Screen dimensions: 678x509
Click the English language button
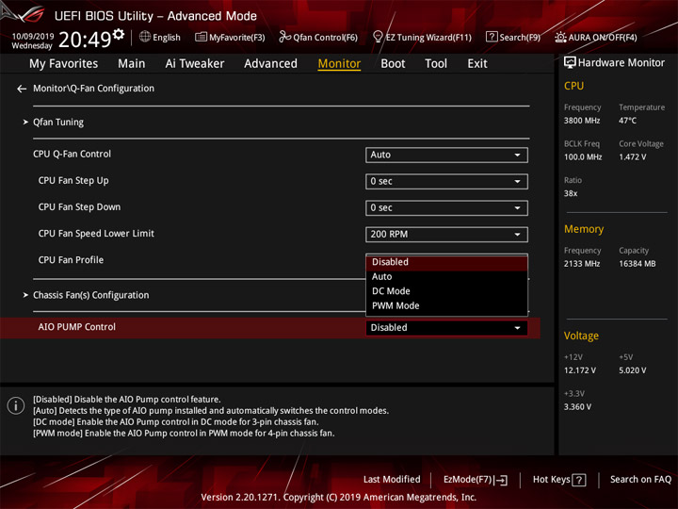point(167,37)
